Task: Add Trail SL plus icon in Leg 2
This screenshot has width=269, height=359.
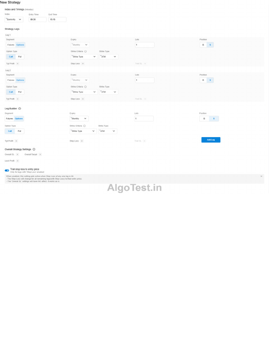Action: click(145, 99)
